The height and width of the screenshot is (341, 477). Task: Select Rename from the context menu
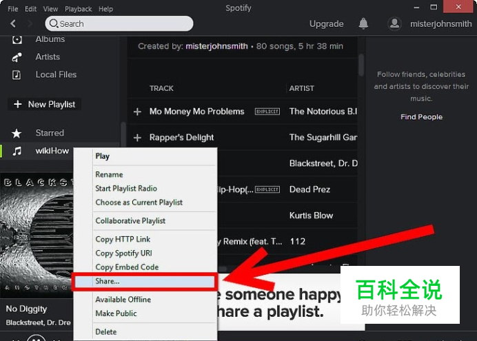click(145, 174)
